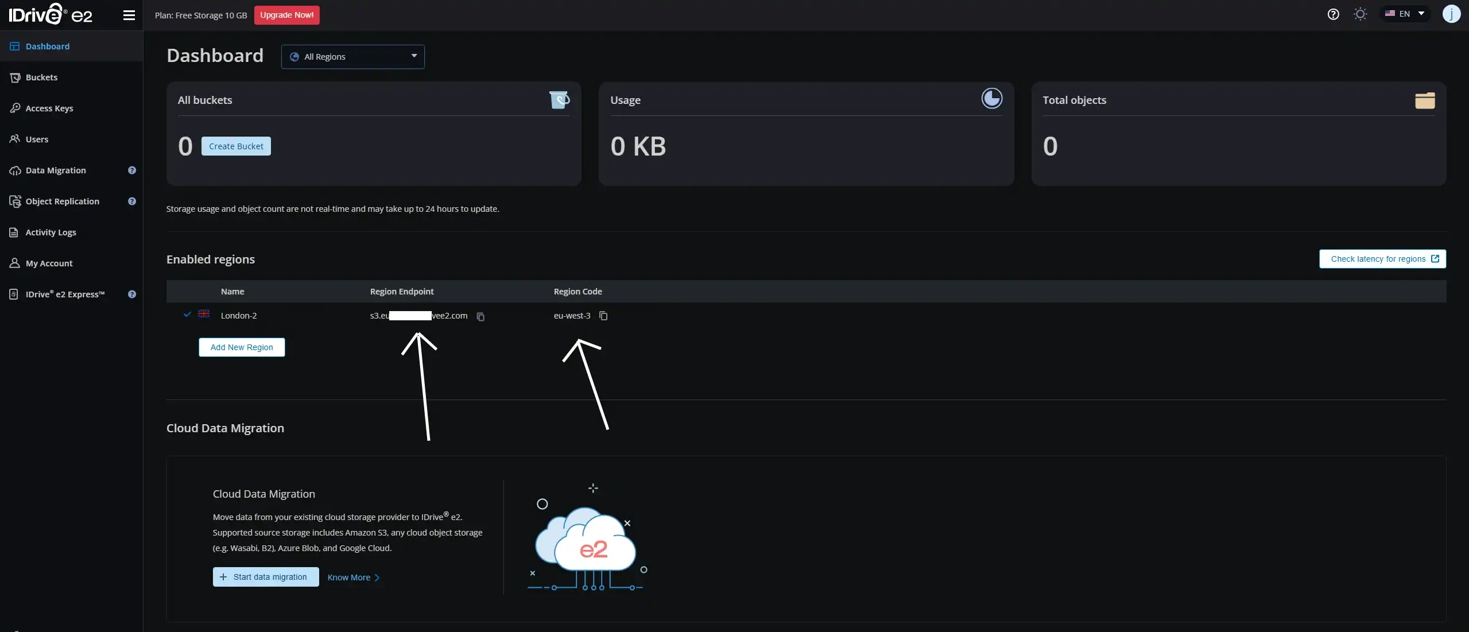1469x632 pixels.
Task: Follow the Know More link
Action: 353,577
